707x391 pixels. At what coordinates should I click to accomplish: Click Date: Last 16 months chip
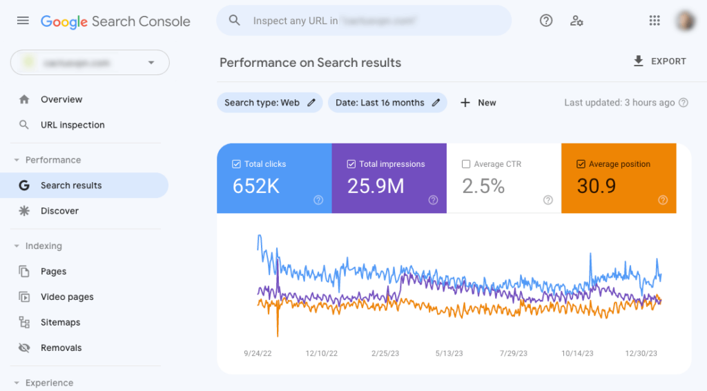click(x=387, y=103)
